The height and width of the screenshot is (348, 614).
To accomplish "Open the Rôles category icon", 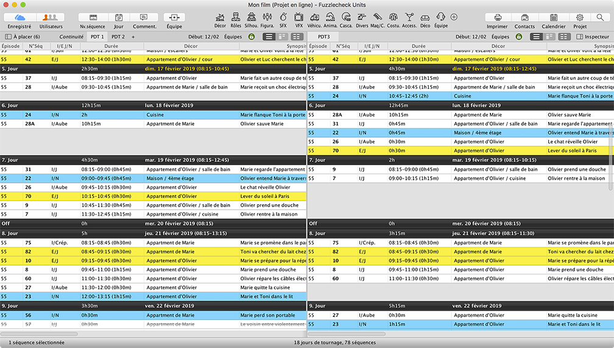I will pos(235,17).
